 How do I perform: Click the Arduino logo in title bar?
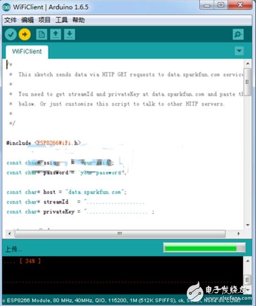pos(6,7)
